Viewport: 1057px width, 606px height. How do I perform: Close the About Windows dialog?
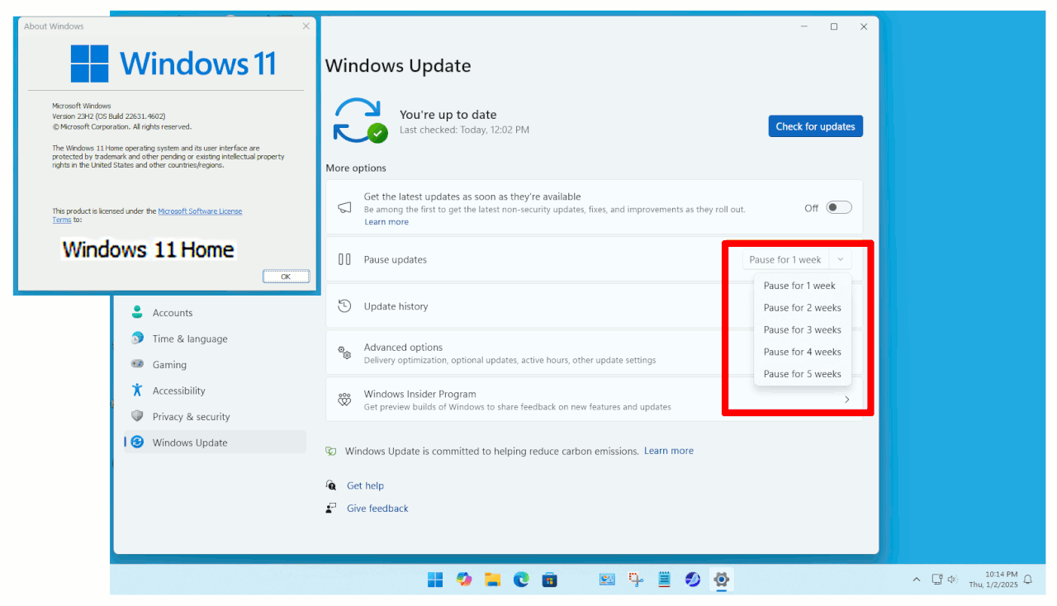click(306, 26)
